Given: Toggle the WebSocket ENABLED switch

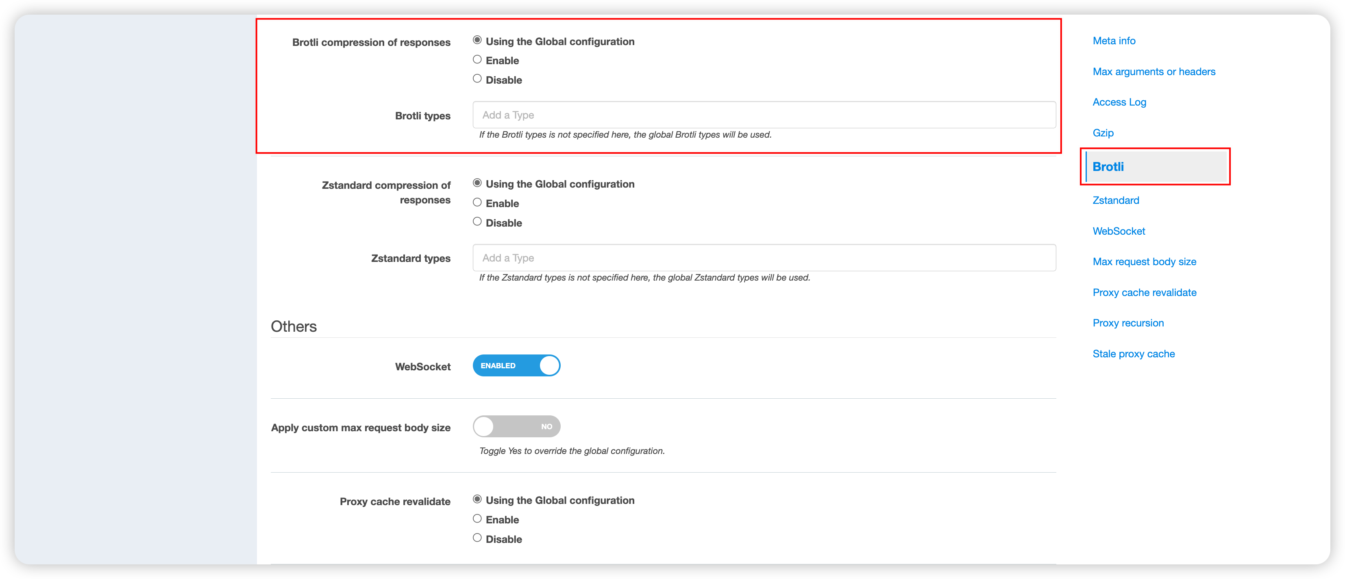Looking at the screenshot, I should (516, 366).
